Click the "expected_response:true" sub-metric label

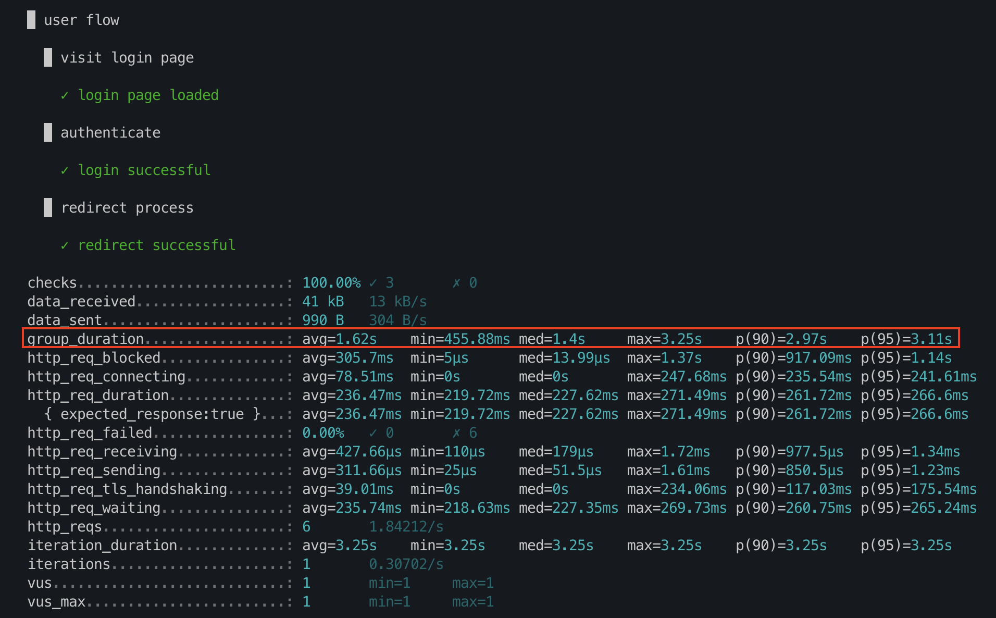point(152,414)
